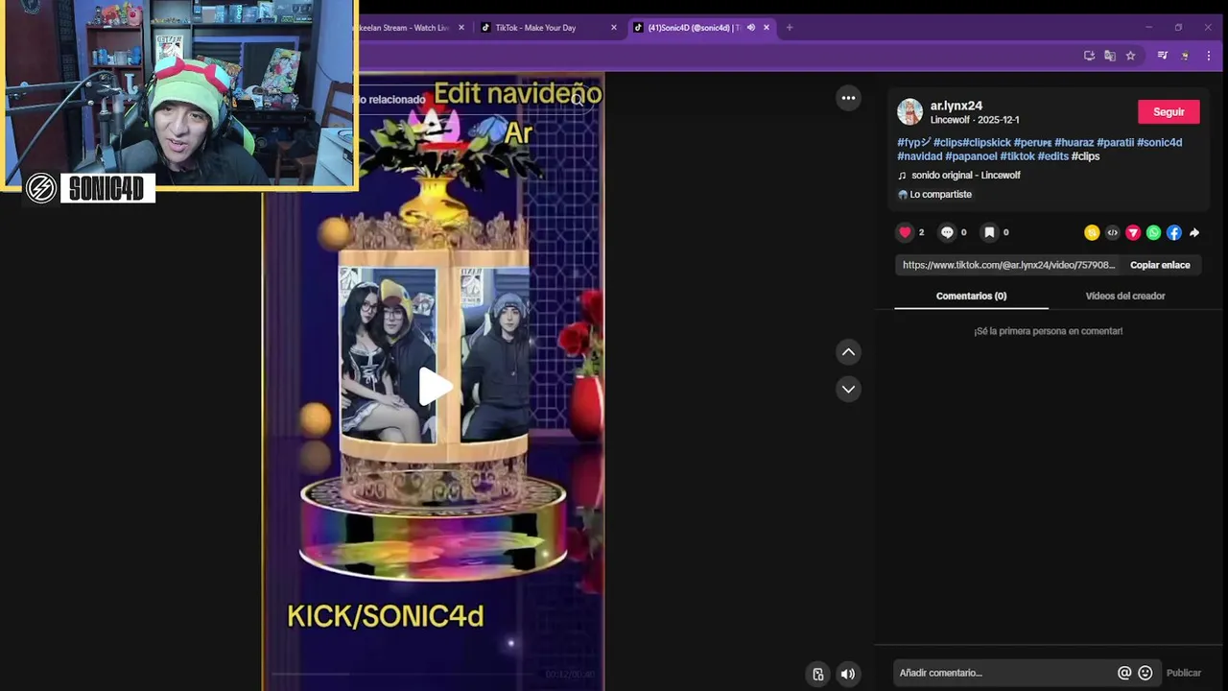Click the translate page icon in address bar
The height and width of the screenshot is (691, 1228).
tap(1110, 56)
